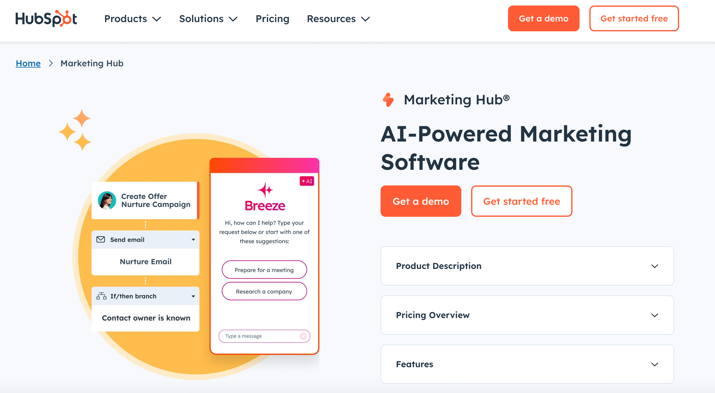The image size is (715, 393).
Task: Click the Nurture Email label
Action: click(x=146, y=262)
